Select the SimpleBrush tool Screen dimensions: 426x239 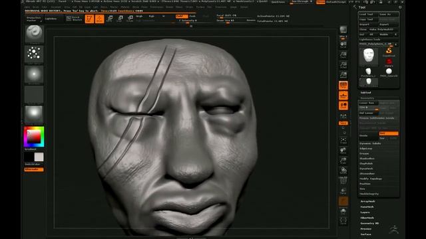tap(389, 52)
